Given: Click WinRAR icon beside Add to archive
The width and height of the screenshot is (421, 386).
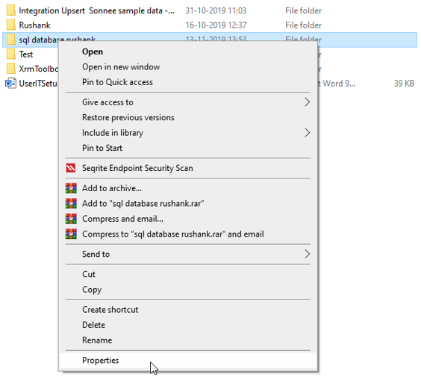Looking at the screenshot, I should (x=71, y=188).
